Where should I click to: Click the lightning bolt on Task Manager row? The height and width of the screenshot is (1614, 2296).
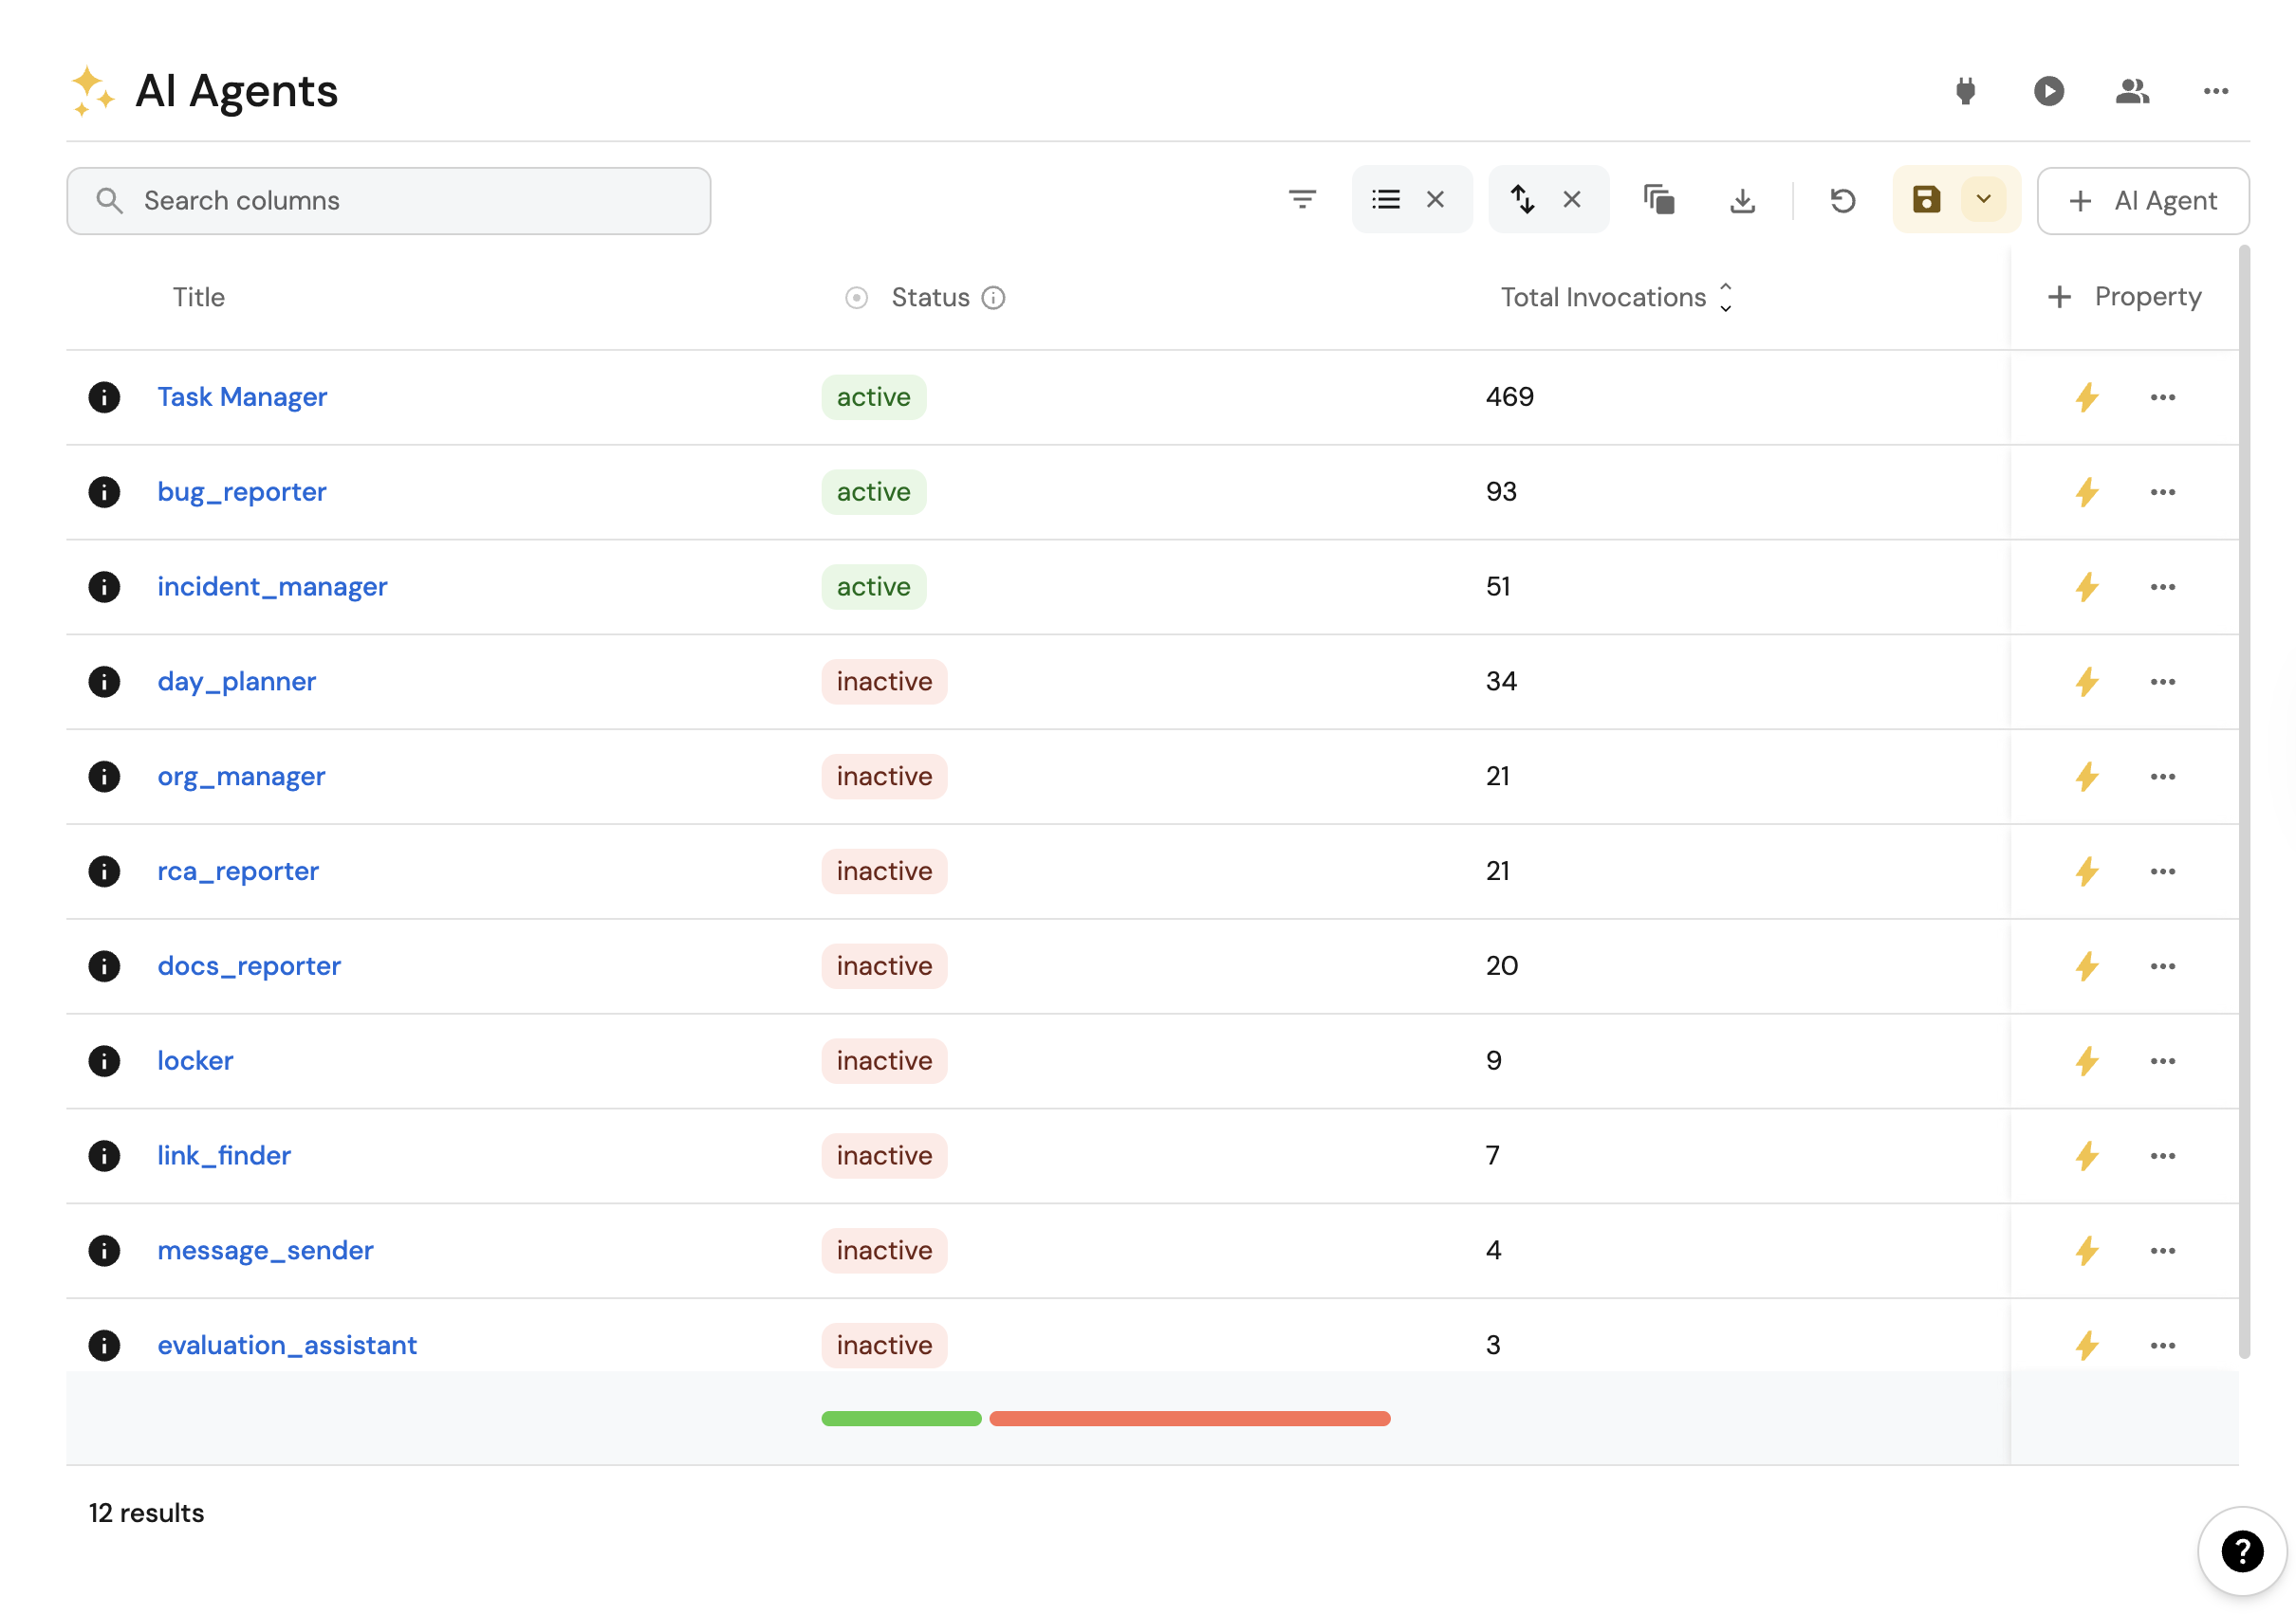point(2086,396)
